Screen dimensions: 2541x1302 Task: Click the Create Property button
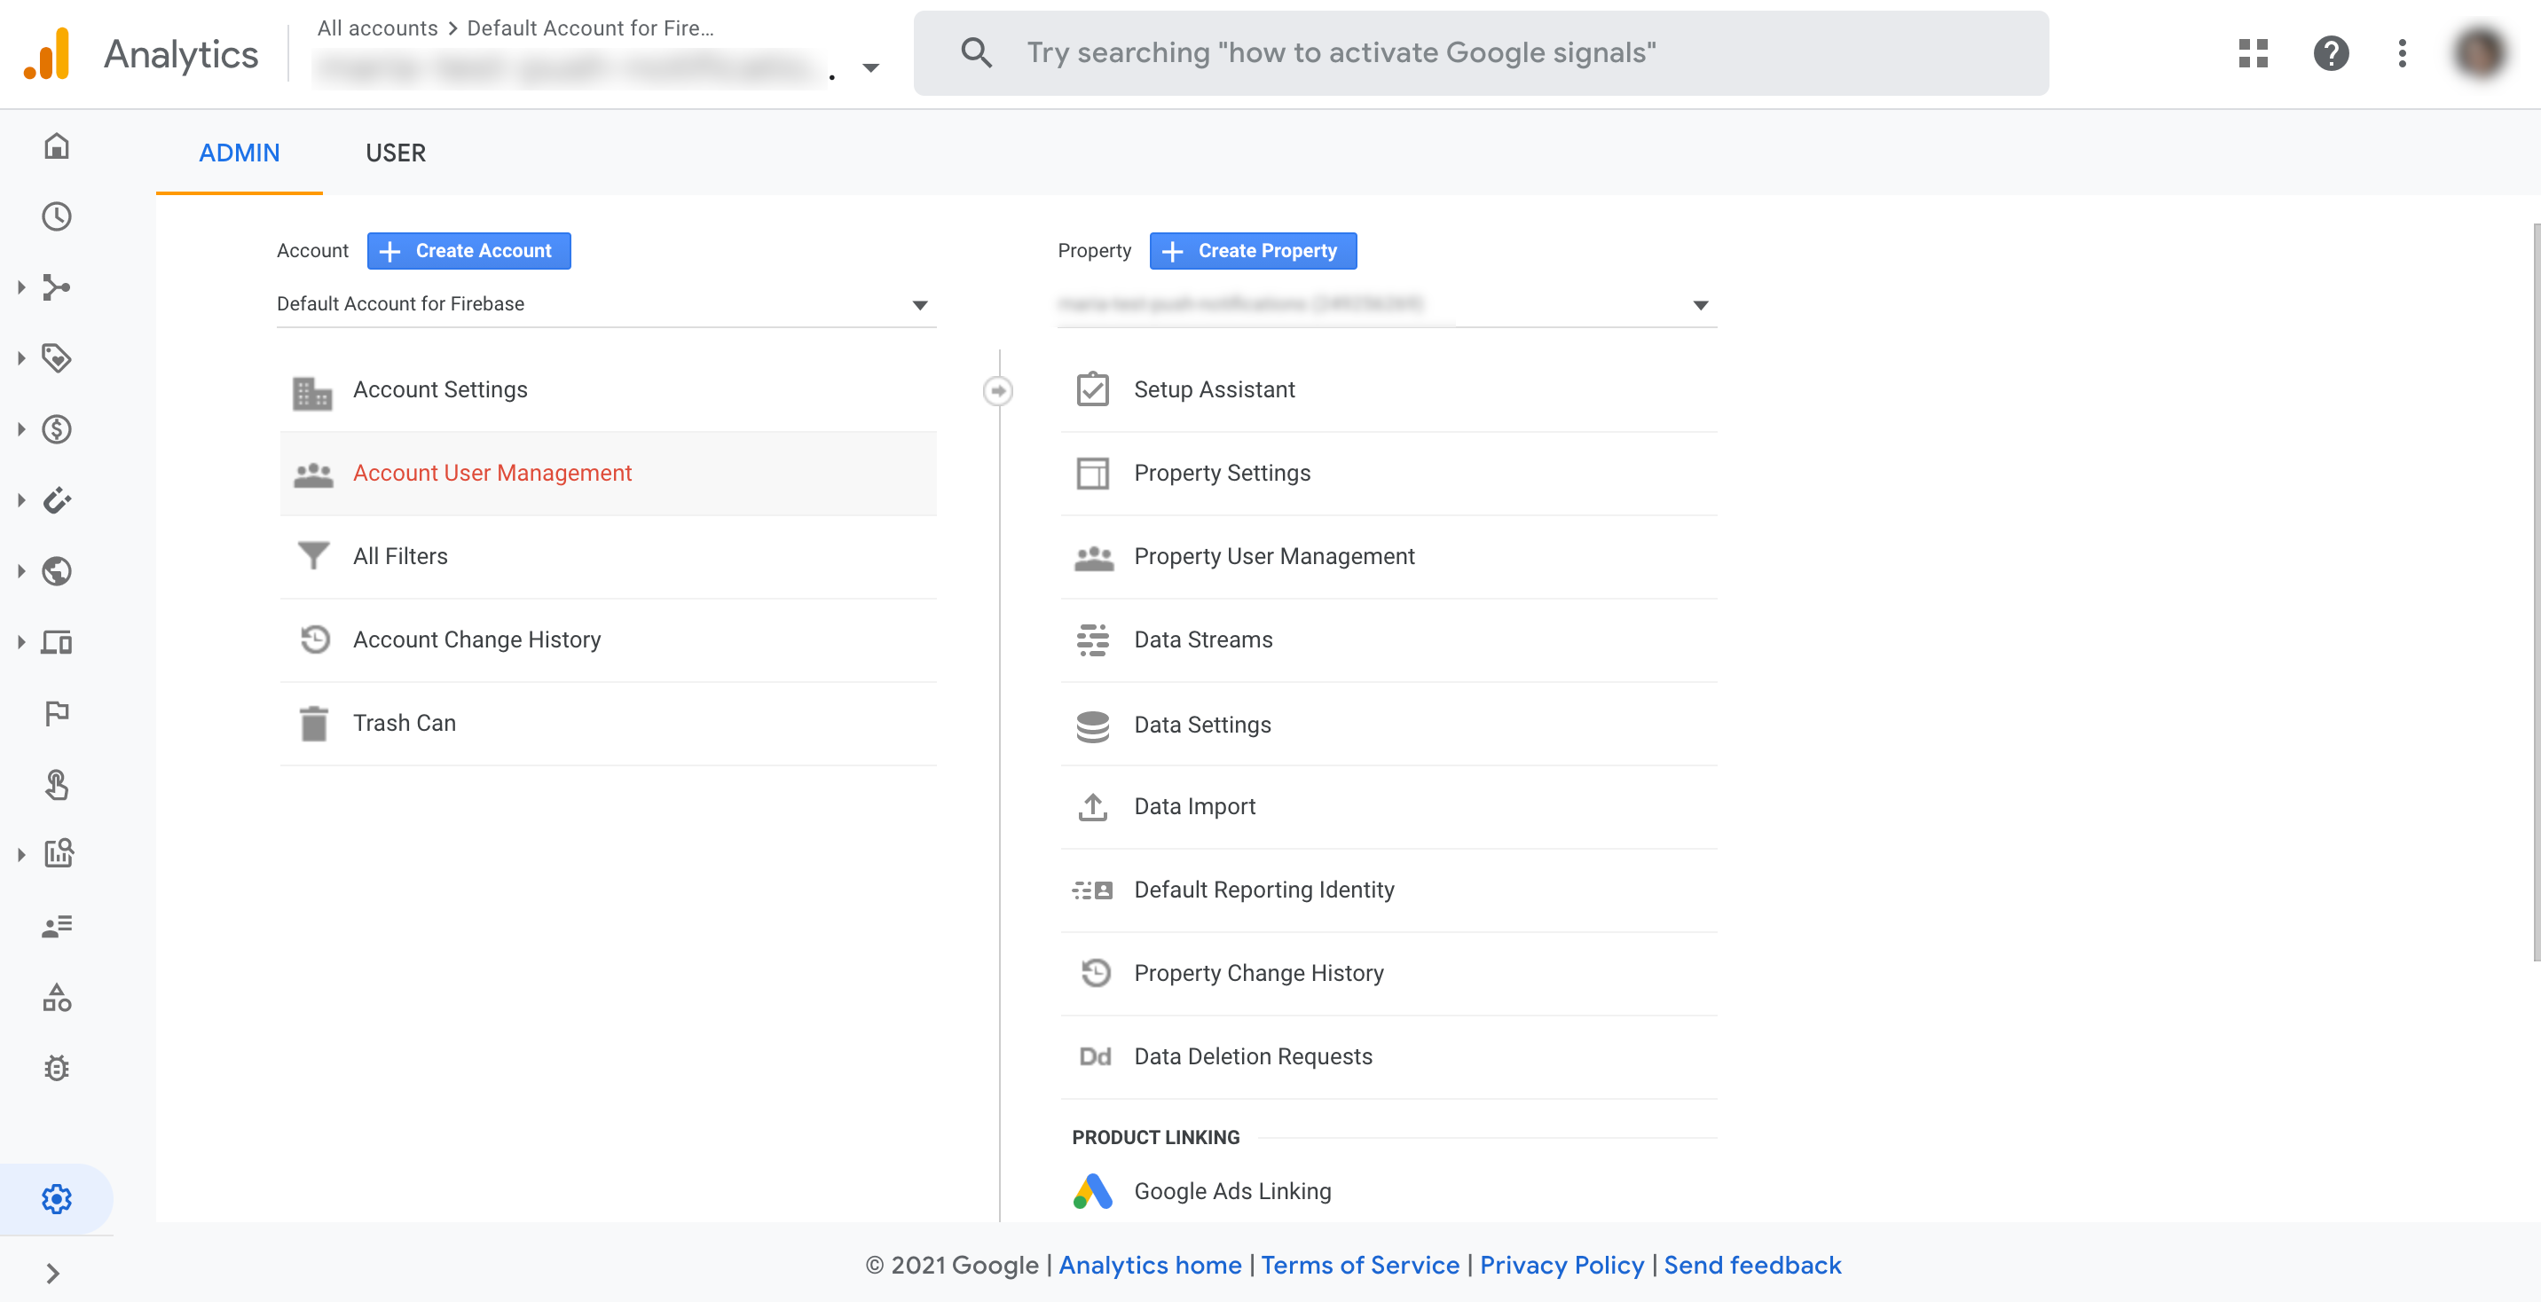click(1252, 250)
